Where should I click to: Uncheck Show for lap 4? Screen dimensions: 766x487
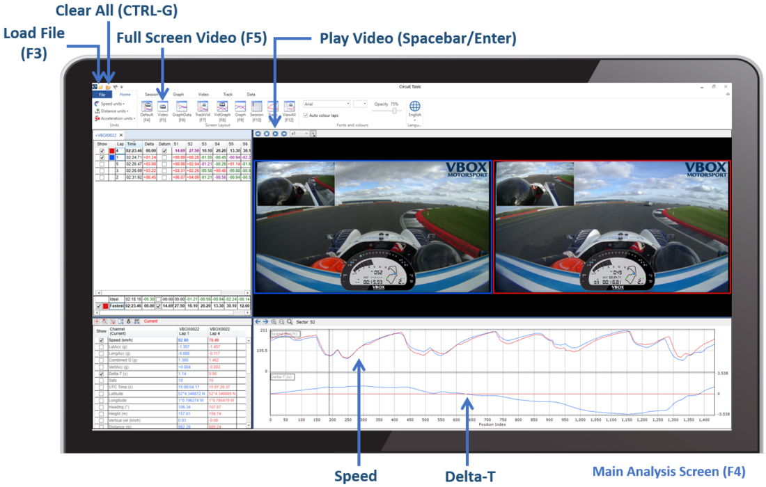[102, 151]
